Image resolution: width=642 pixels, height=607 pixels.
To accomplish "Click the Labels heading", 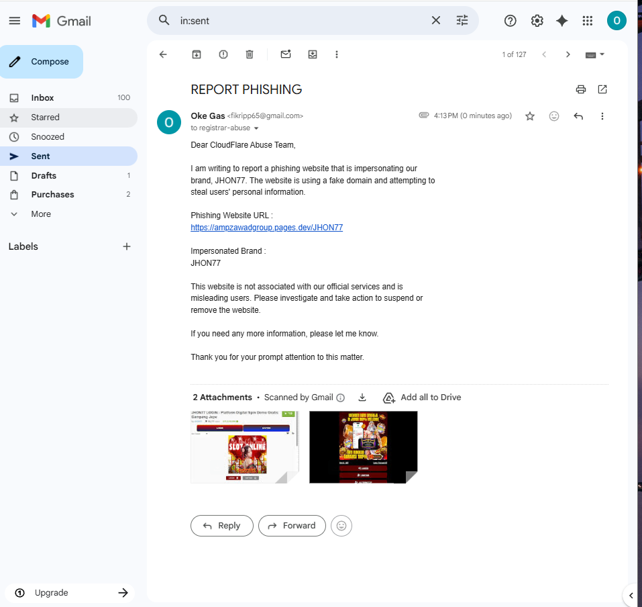I will [23, 246].
